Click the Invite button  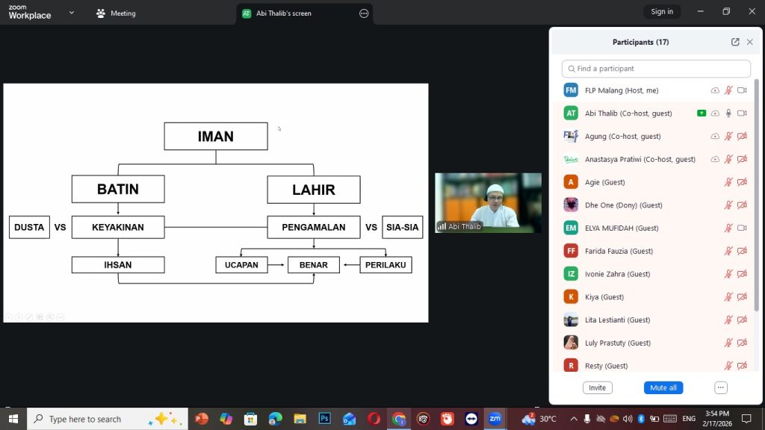coord(597,387)
